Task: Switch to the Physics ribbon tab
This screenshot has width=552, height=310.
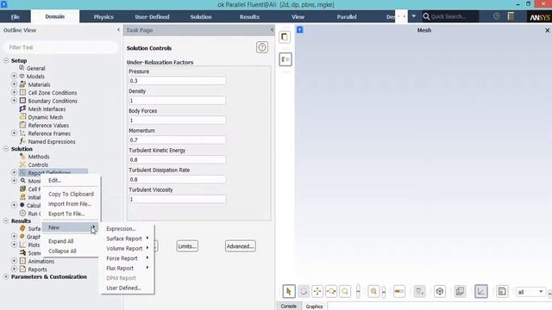Action: [103, 17]
